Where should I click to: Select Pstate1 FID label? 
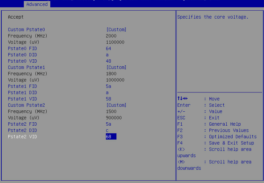(22, 86)
